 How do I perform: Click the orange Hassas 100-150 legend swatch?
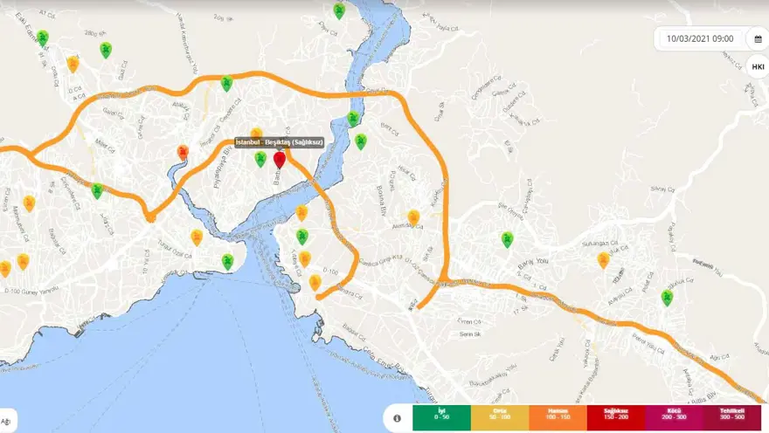point(557,414)
